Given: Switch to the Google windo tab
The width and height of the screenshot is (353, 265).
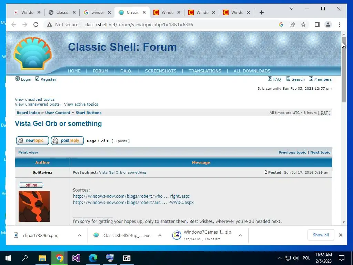Looking at the screenshot, I should point(97,12).
